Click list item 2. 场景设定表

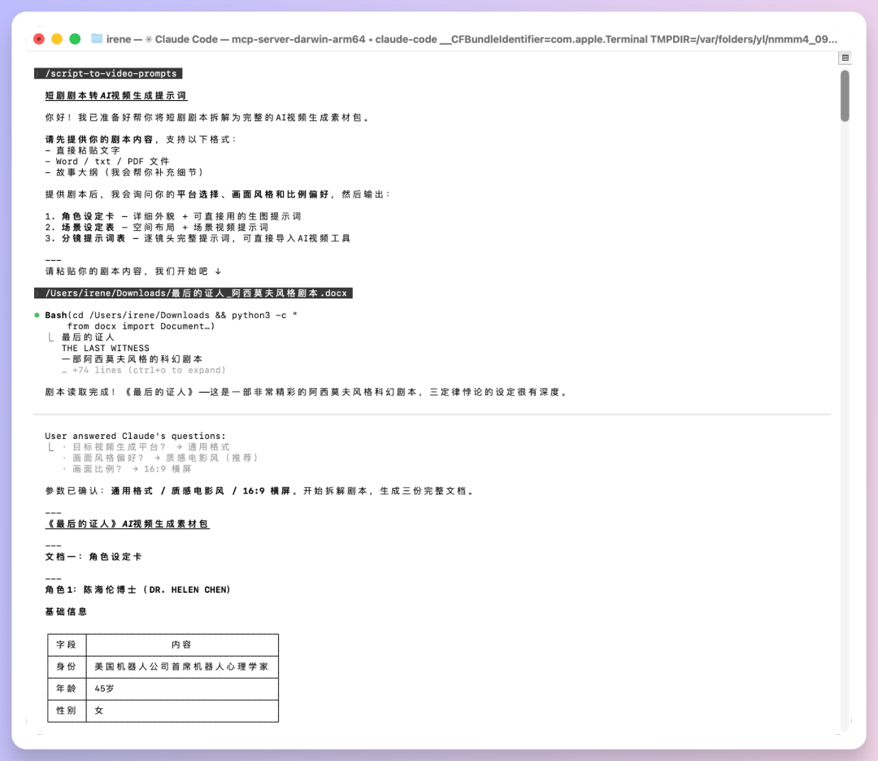[x=157, y=228]
